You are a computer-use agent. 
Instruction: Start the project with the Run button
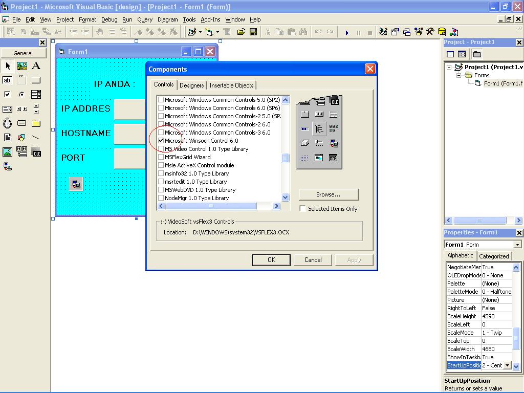coord(347,32)
